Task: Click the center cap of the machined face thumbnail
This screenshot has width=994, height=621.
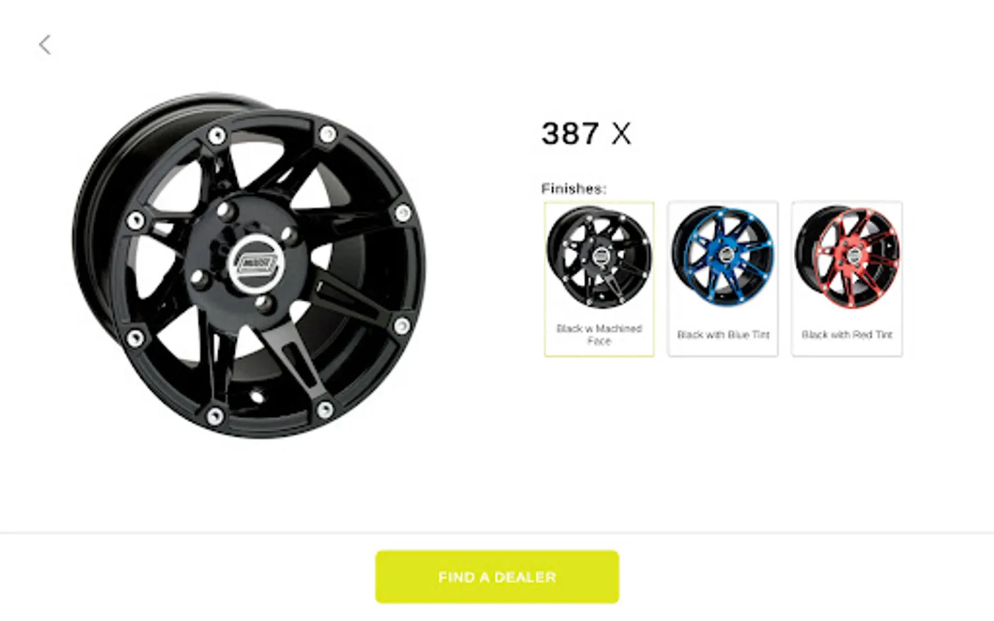Action: pyautogui.click(x=601, y=256)
